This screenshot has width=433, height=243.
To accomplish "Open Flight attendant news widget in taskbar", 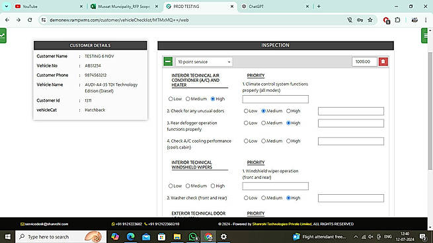I will tap(319, 236).
